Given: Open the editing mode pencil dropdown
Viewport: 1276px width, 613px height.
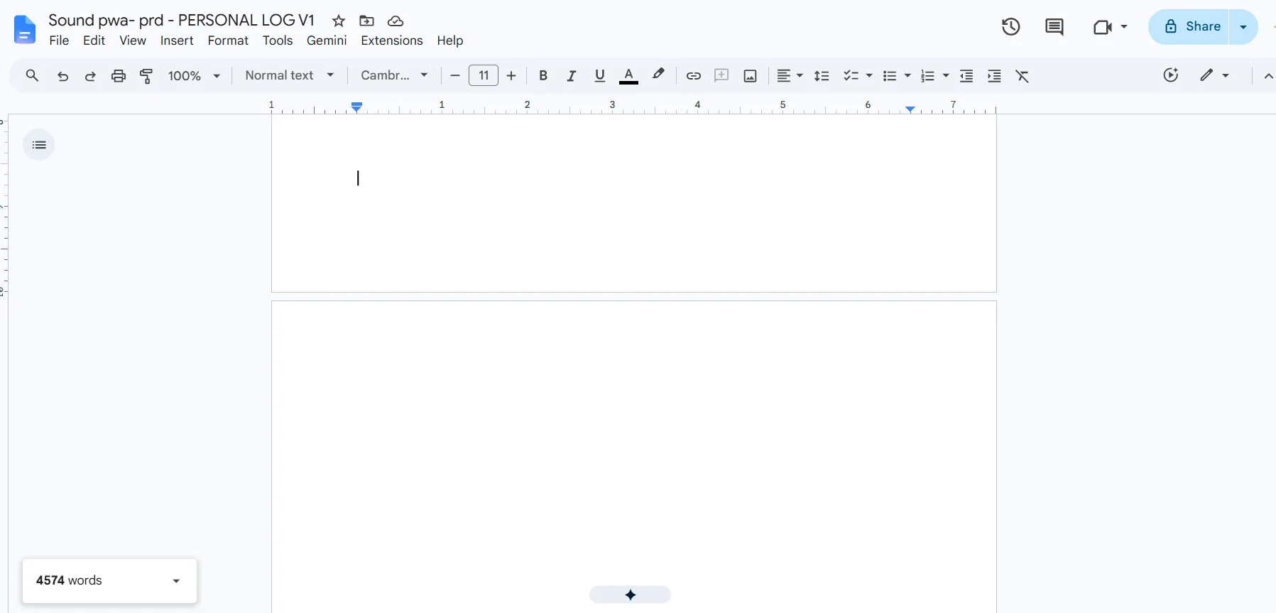Looking at the screenshot, I should [1214, 75].
